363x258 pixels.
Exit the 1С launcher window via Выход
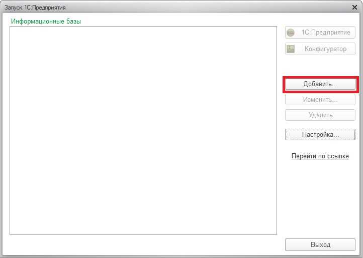pyautogui.click(x=320, y=244)
